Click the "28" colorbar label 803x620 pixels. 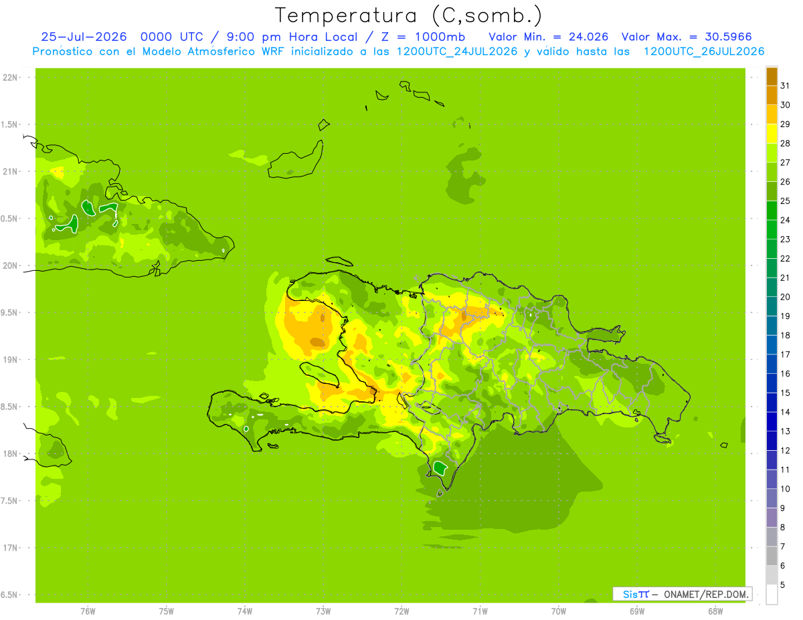[x=786, y=143]
